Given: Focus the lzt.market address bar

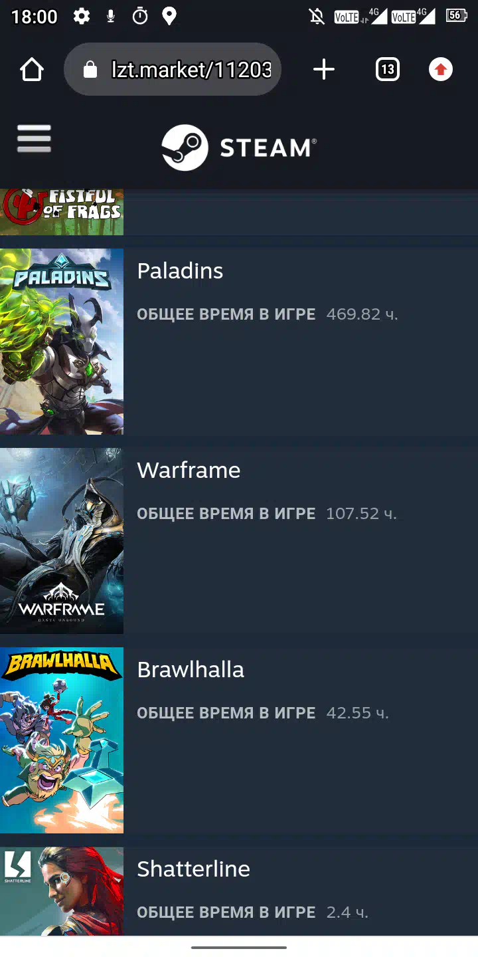Looking at the screenshot, I should (x=173, y=69).
